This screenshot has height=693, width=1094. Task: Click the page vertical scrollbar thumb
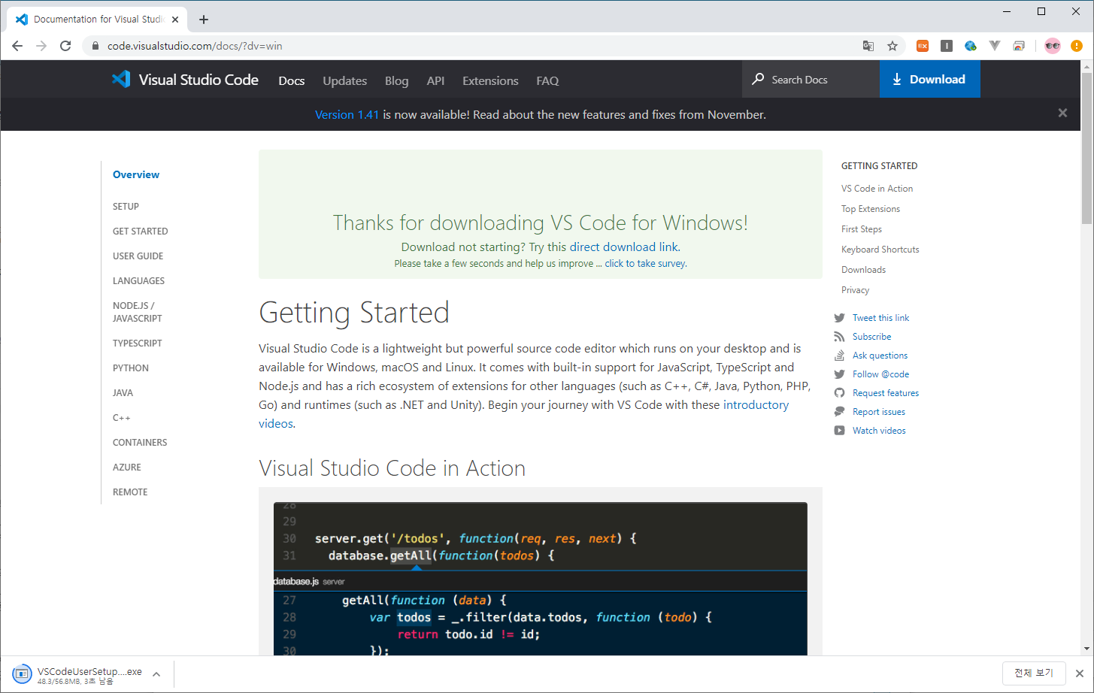(x=1086, y=149)
